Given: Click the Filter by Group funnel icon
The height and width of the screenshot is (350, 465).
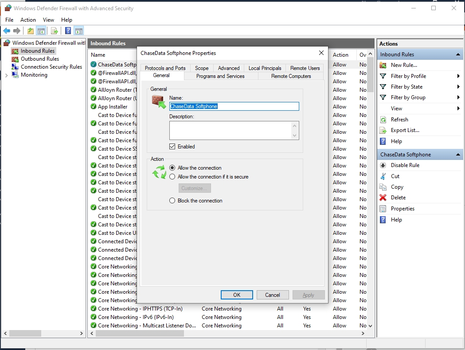Looking at the screenshot, I should (383, 97).
